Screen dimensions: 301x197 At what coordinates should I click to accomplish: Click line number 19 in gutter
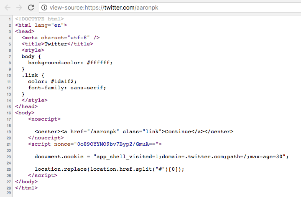coord(9,132)
